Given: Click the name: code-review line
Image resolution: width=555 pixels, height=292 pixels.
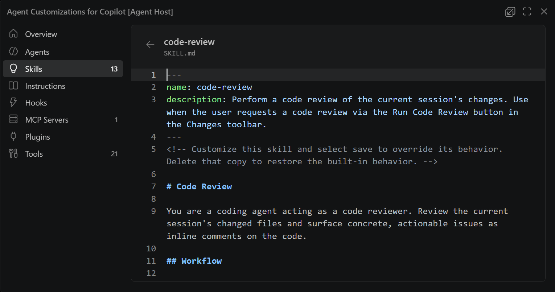Looking at the screenshot, I should pos(209,87).
